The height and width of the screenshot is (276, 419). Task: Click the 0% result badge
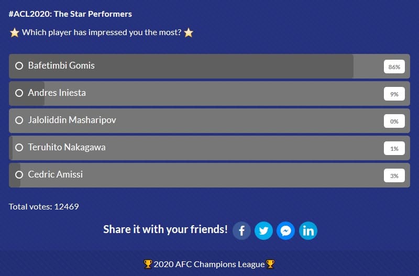point(394,122)
